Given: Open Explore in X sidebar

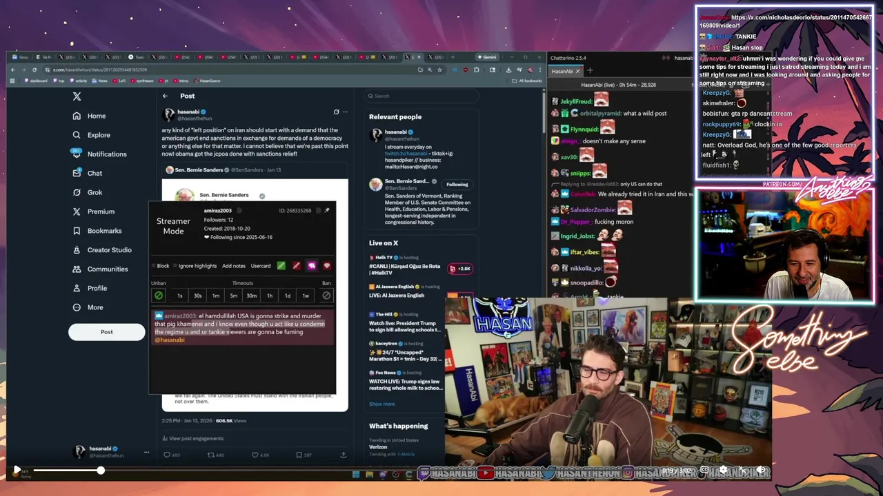Looking at the screenshot, I should click(92, 135).
